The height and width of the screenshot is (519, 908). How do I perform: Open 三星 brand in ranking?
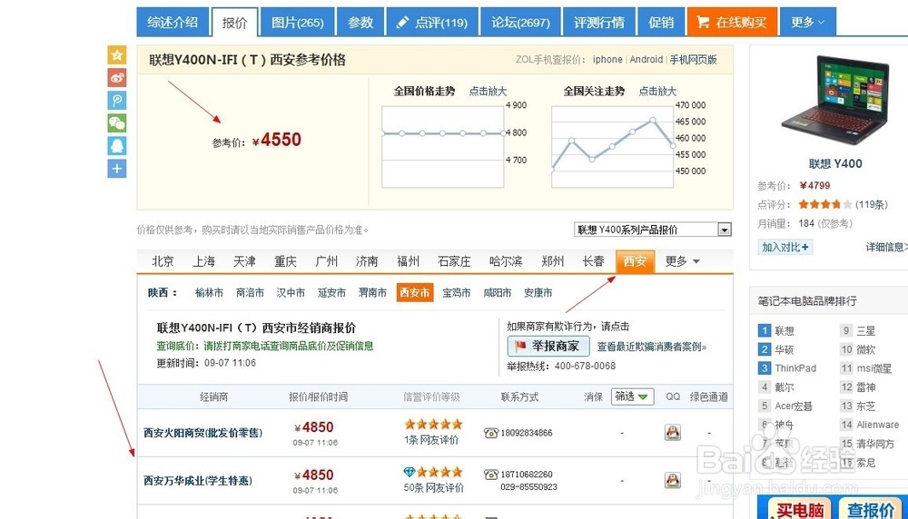[x=865, y=331]
